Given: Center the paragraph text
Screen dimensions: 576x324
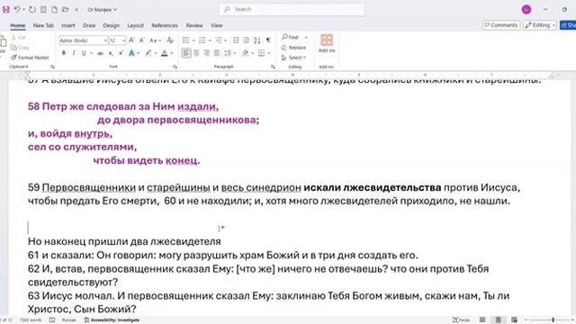Looking at the screenshot, I should point(196,53).
